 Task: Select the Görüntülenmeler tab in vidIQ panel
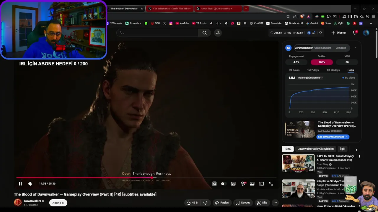(x=304, y=48)
